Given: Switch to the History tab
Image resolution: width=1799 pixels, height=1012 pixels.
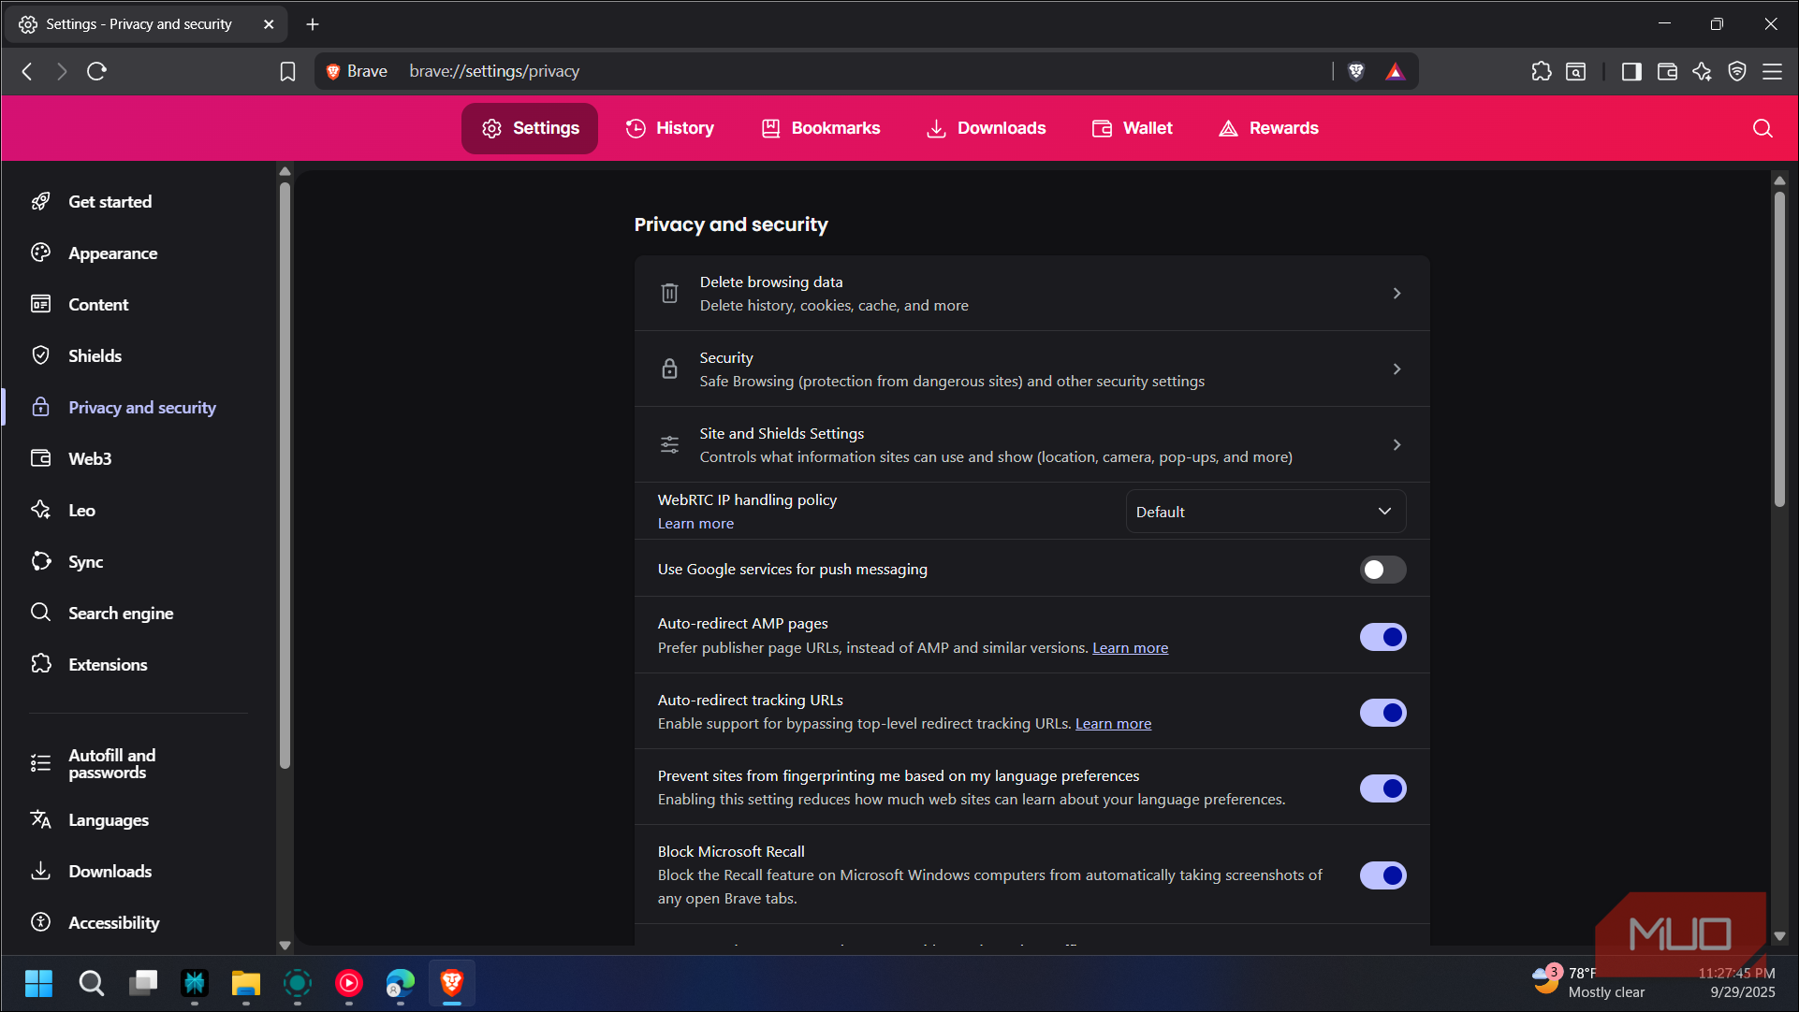Looking at the screenshot, I should click(669, 128).
